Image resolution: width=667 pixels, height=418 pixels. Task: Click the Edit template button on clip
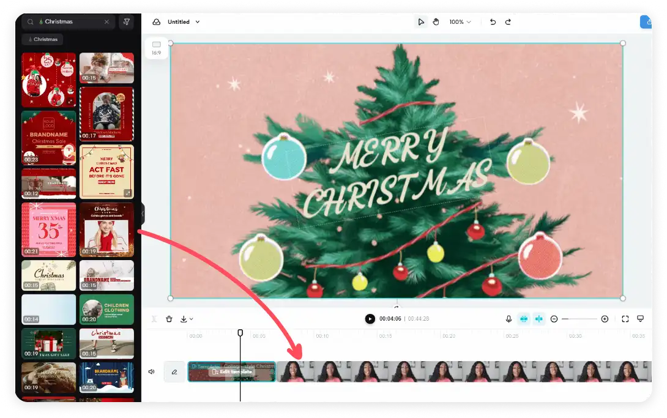pyautogui.click(x=233, y=371)
